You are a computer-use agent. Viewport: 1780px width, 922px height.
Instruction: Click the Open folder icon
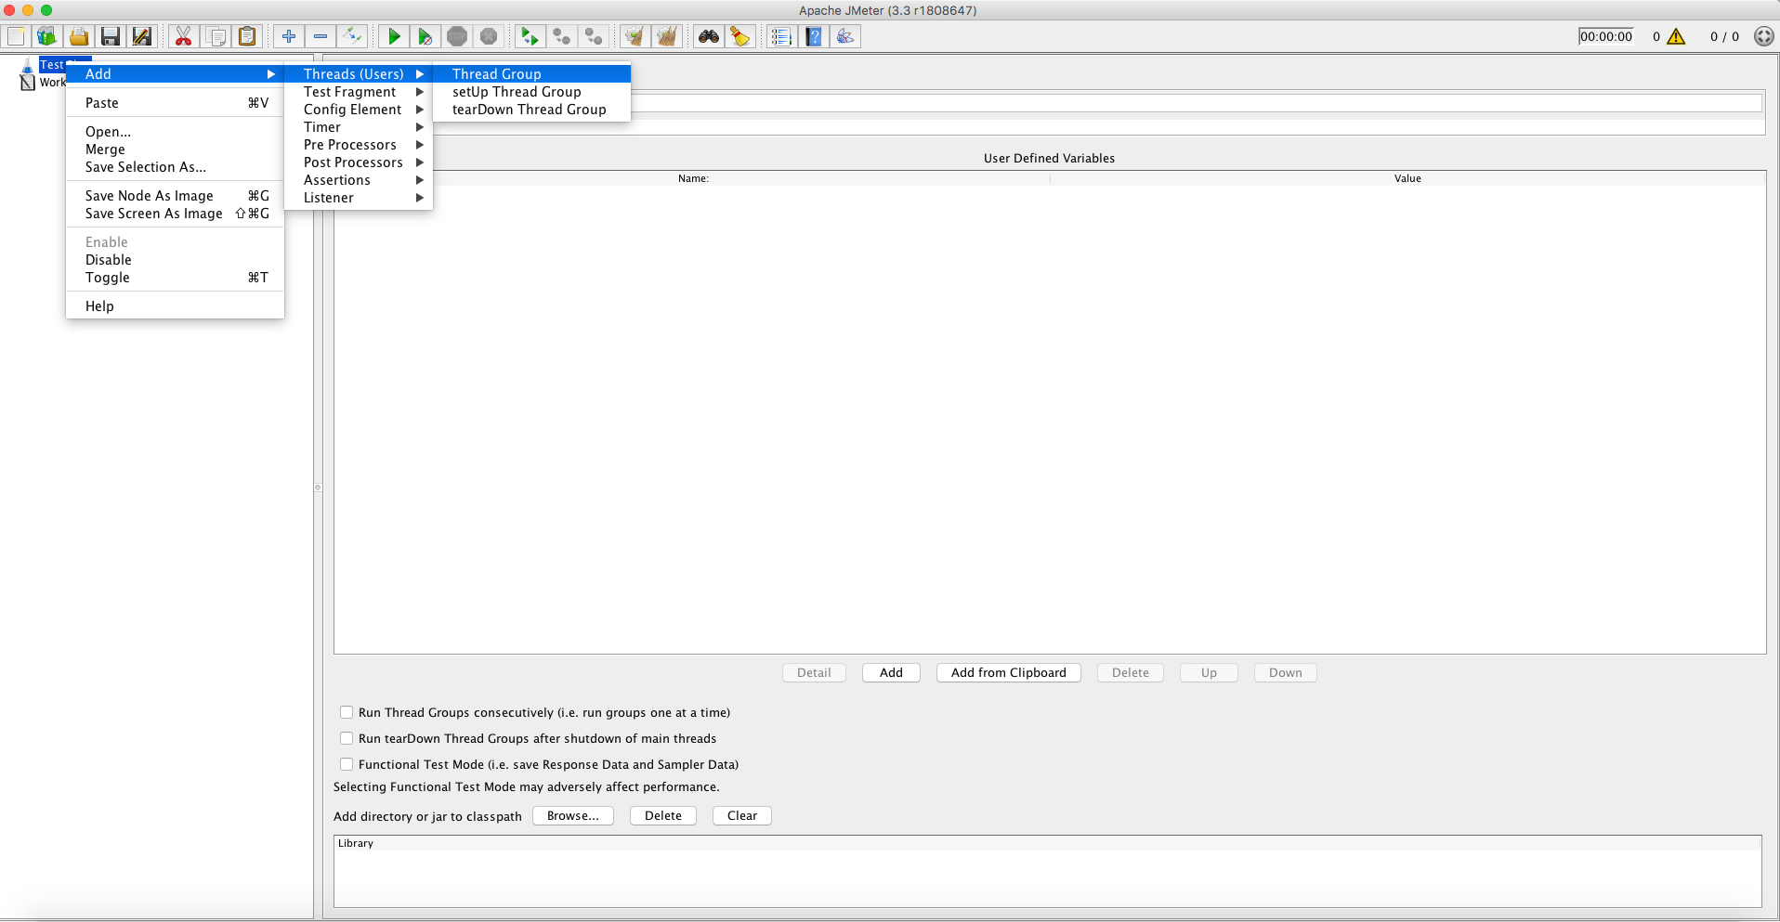click(79, 36)
